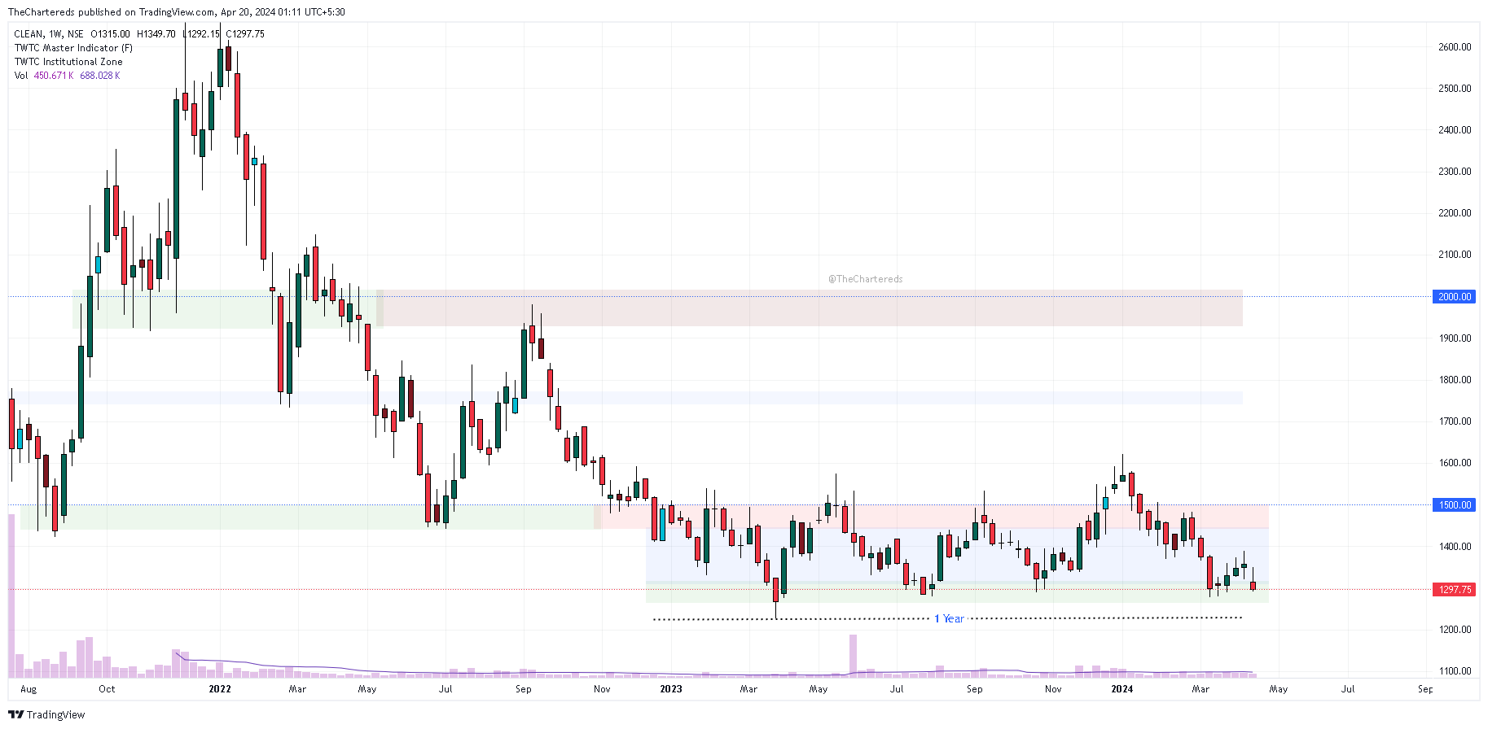Click the 2400.00 price axis label
1488x729 pixels.
tap(1455, 130)
